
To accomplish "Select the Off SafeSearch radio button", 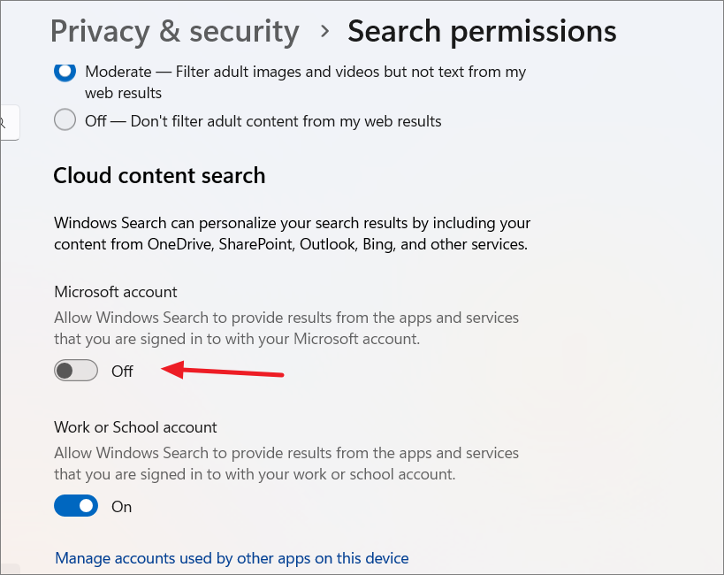I will tap(65, 119).
